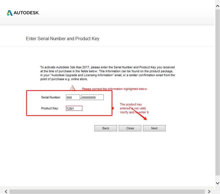
Task: Click the activation instructions paragraph
Action: coord(107,73)
